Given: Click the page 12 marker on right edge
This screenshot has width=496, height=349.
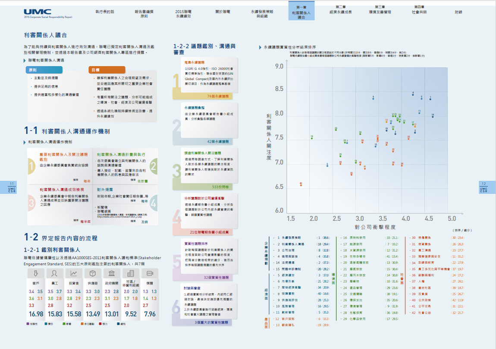Looking at the screenshot, I should pyautogui.click(x=483, y=187).
